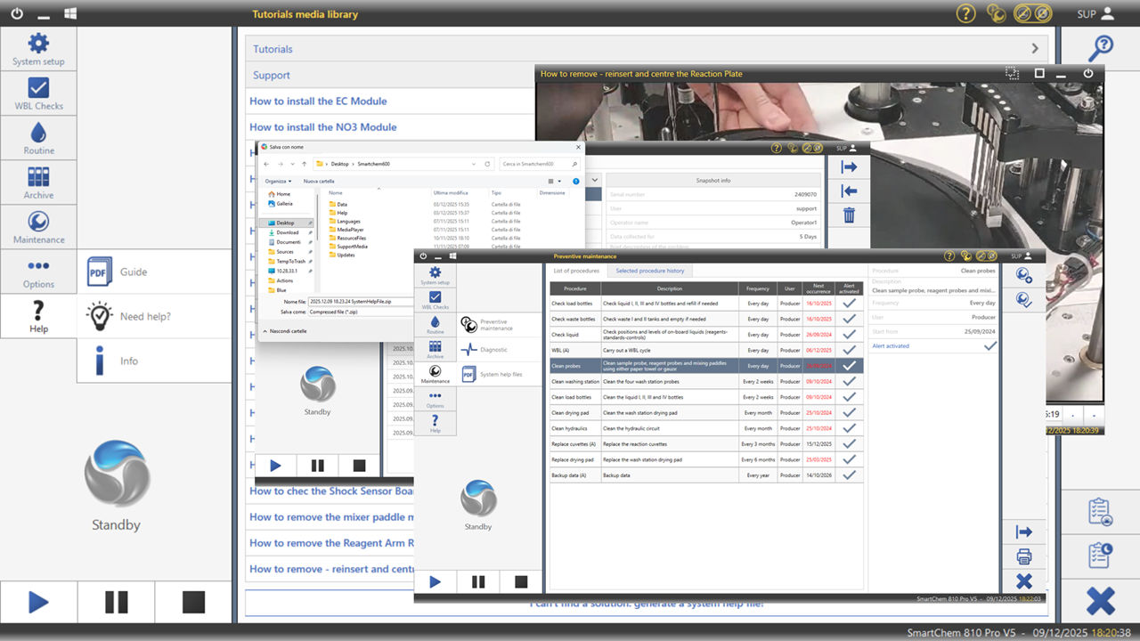Toggle Alert activated for Backup data (A)
This screenshot has width=1140, height=641.
coord(849,475)
